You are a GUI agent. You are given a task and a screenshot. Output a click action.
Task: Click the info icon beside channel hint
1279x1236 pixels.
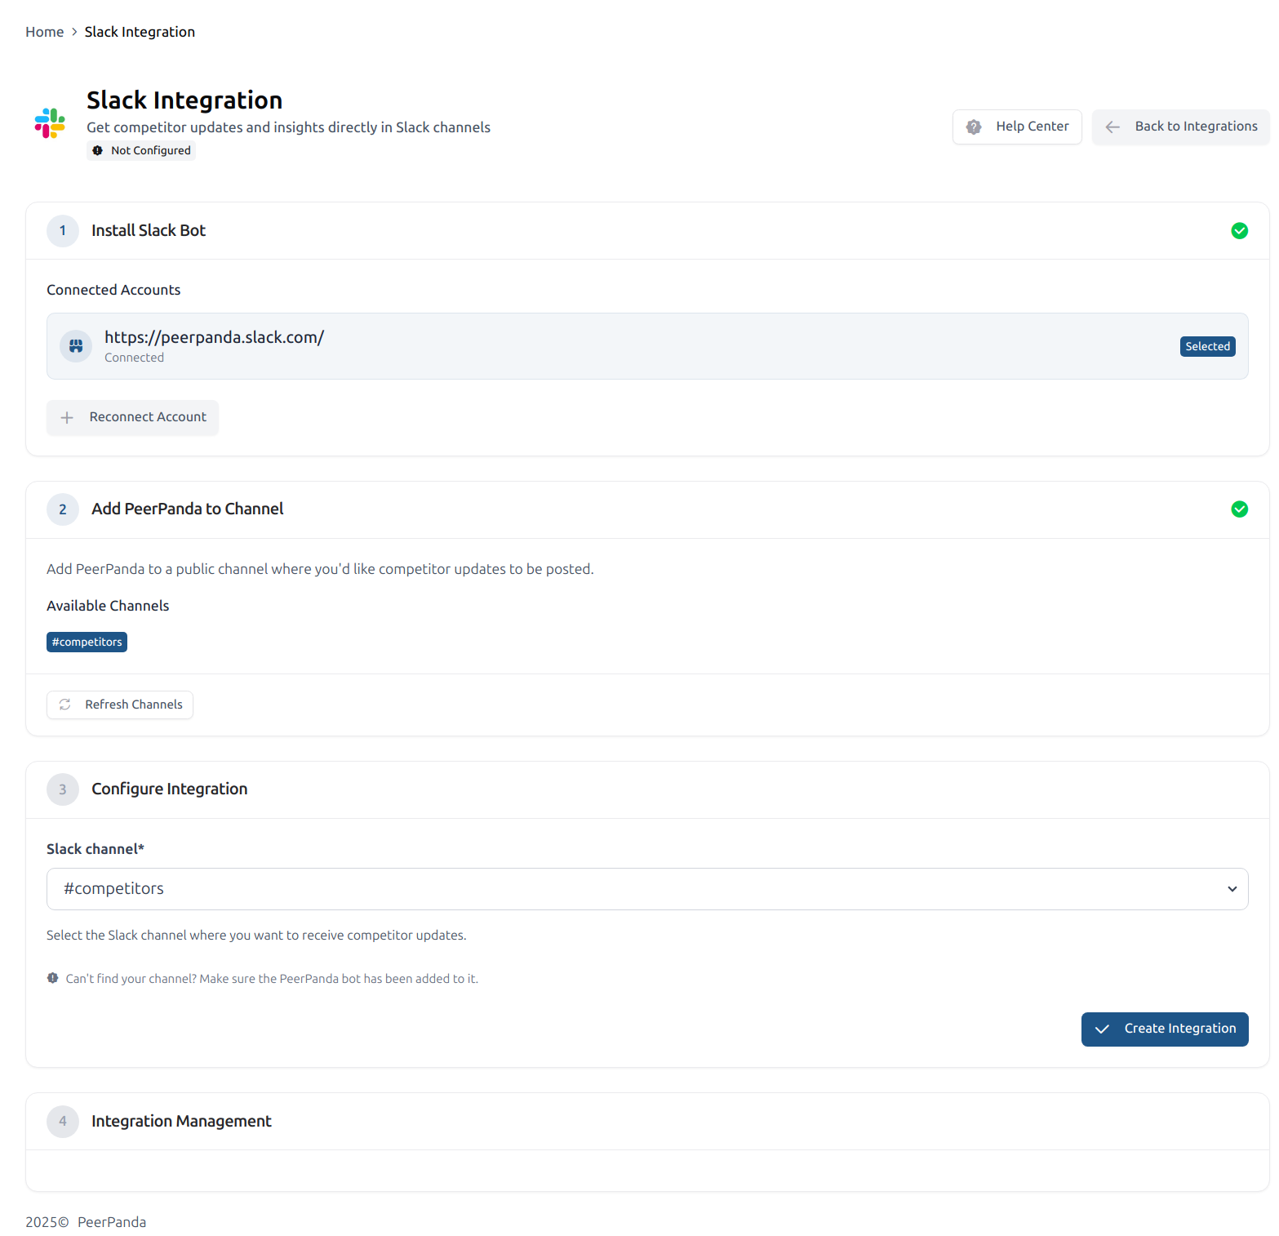click(53, 978)
